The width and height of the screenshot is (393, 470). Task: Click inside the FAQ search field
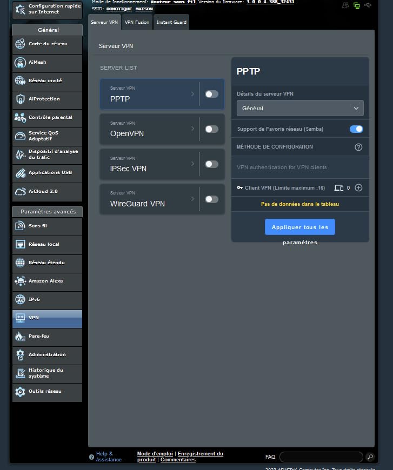tap(321, 456)
